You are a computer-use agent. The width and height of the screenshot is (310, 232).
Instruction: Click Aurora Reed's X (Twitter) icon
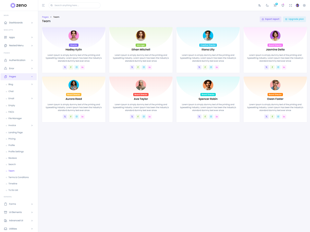65,116
